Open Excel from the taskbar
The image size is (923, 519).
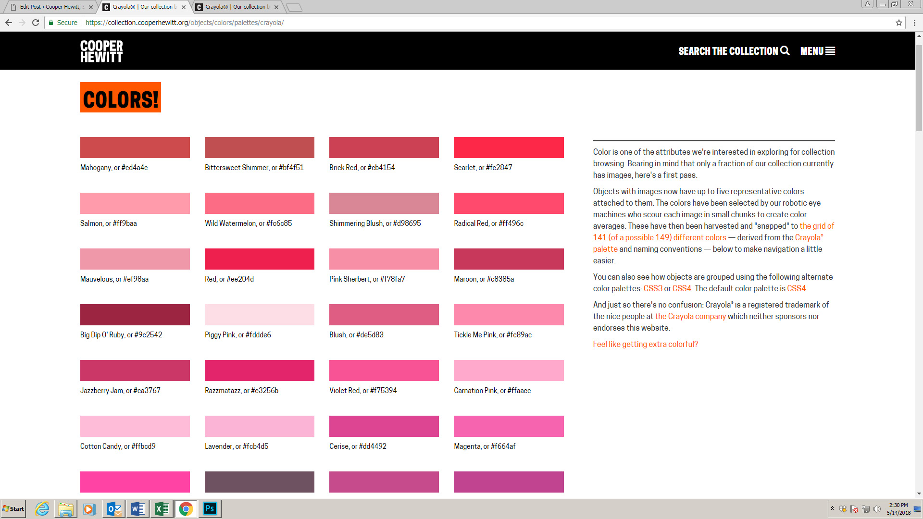162,508
